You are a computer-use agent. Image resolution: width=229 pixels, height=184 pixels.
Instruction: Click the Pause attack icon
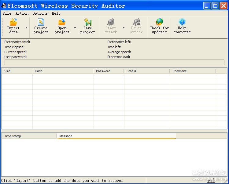[136, 22]
